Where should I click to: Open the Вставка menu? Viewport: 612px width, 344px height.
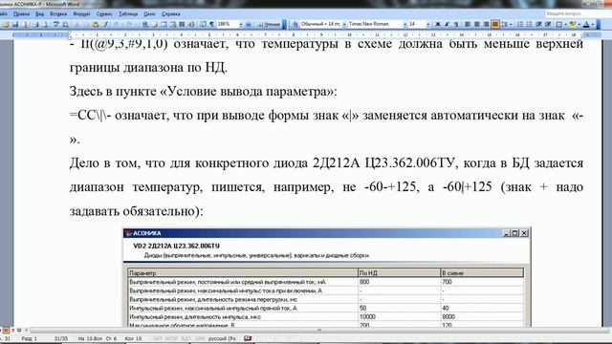point(58,13)
